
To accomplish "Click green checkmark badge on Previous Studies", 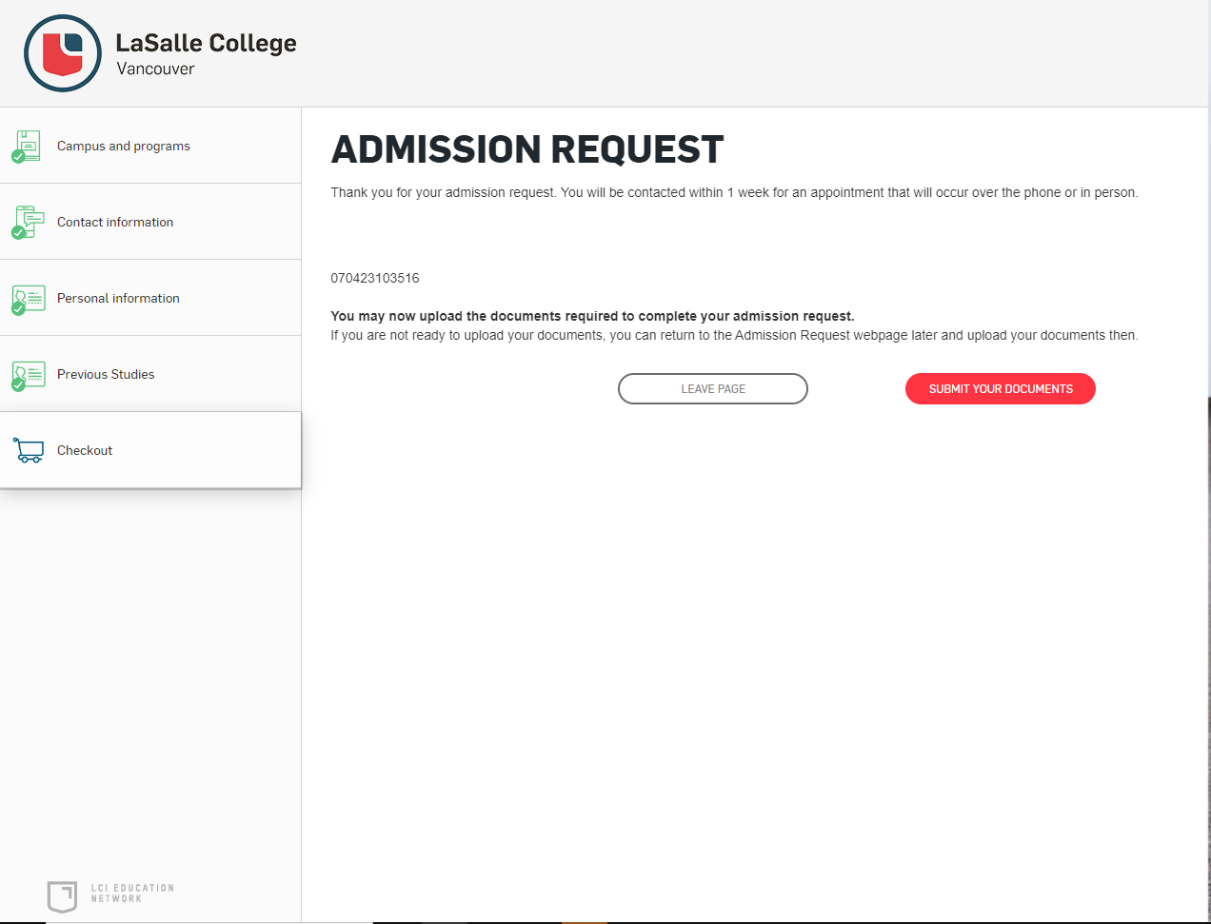I will pos(18,384).
